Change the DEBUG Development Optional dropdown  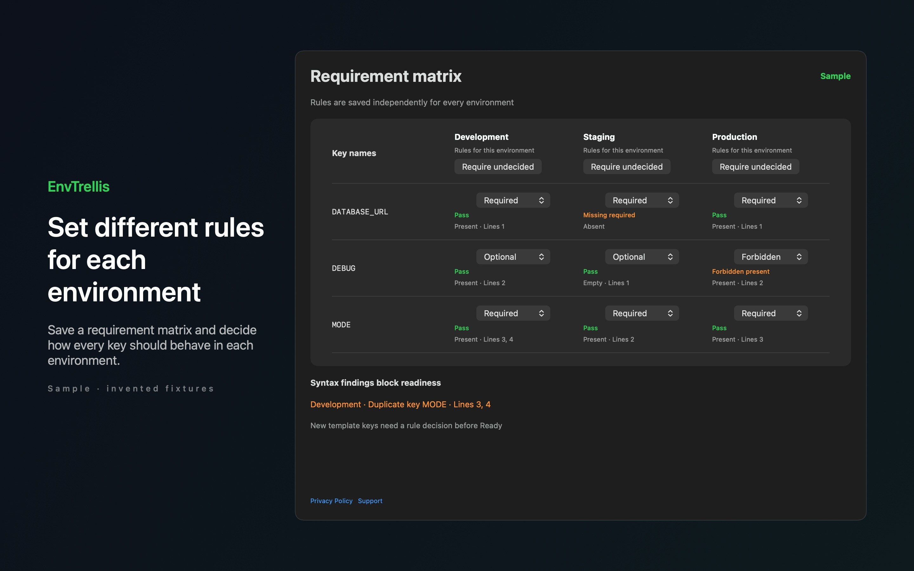(x=513, y=257)
